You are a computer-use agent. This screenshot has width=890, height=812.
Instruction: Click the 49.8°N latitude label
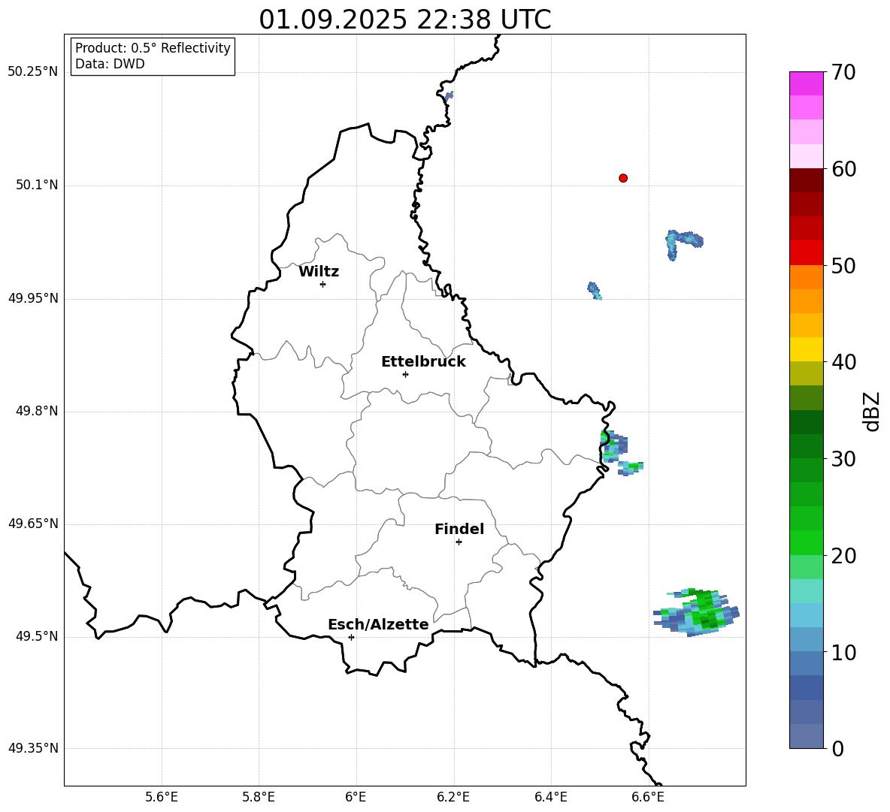[37, 411]
